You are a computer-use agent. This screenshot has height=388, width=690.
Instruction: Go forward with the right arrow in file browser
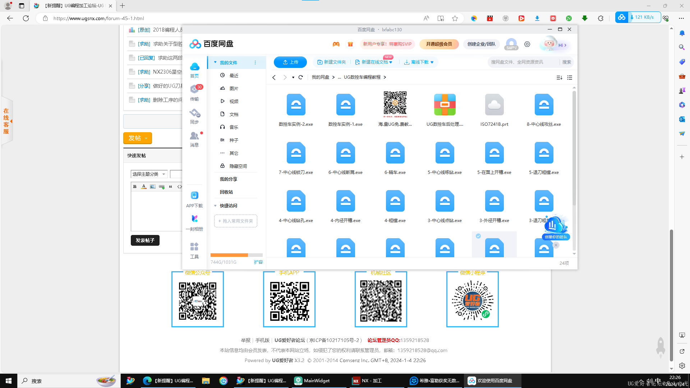285,77
